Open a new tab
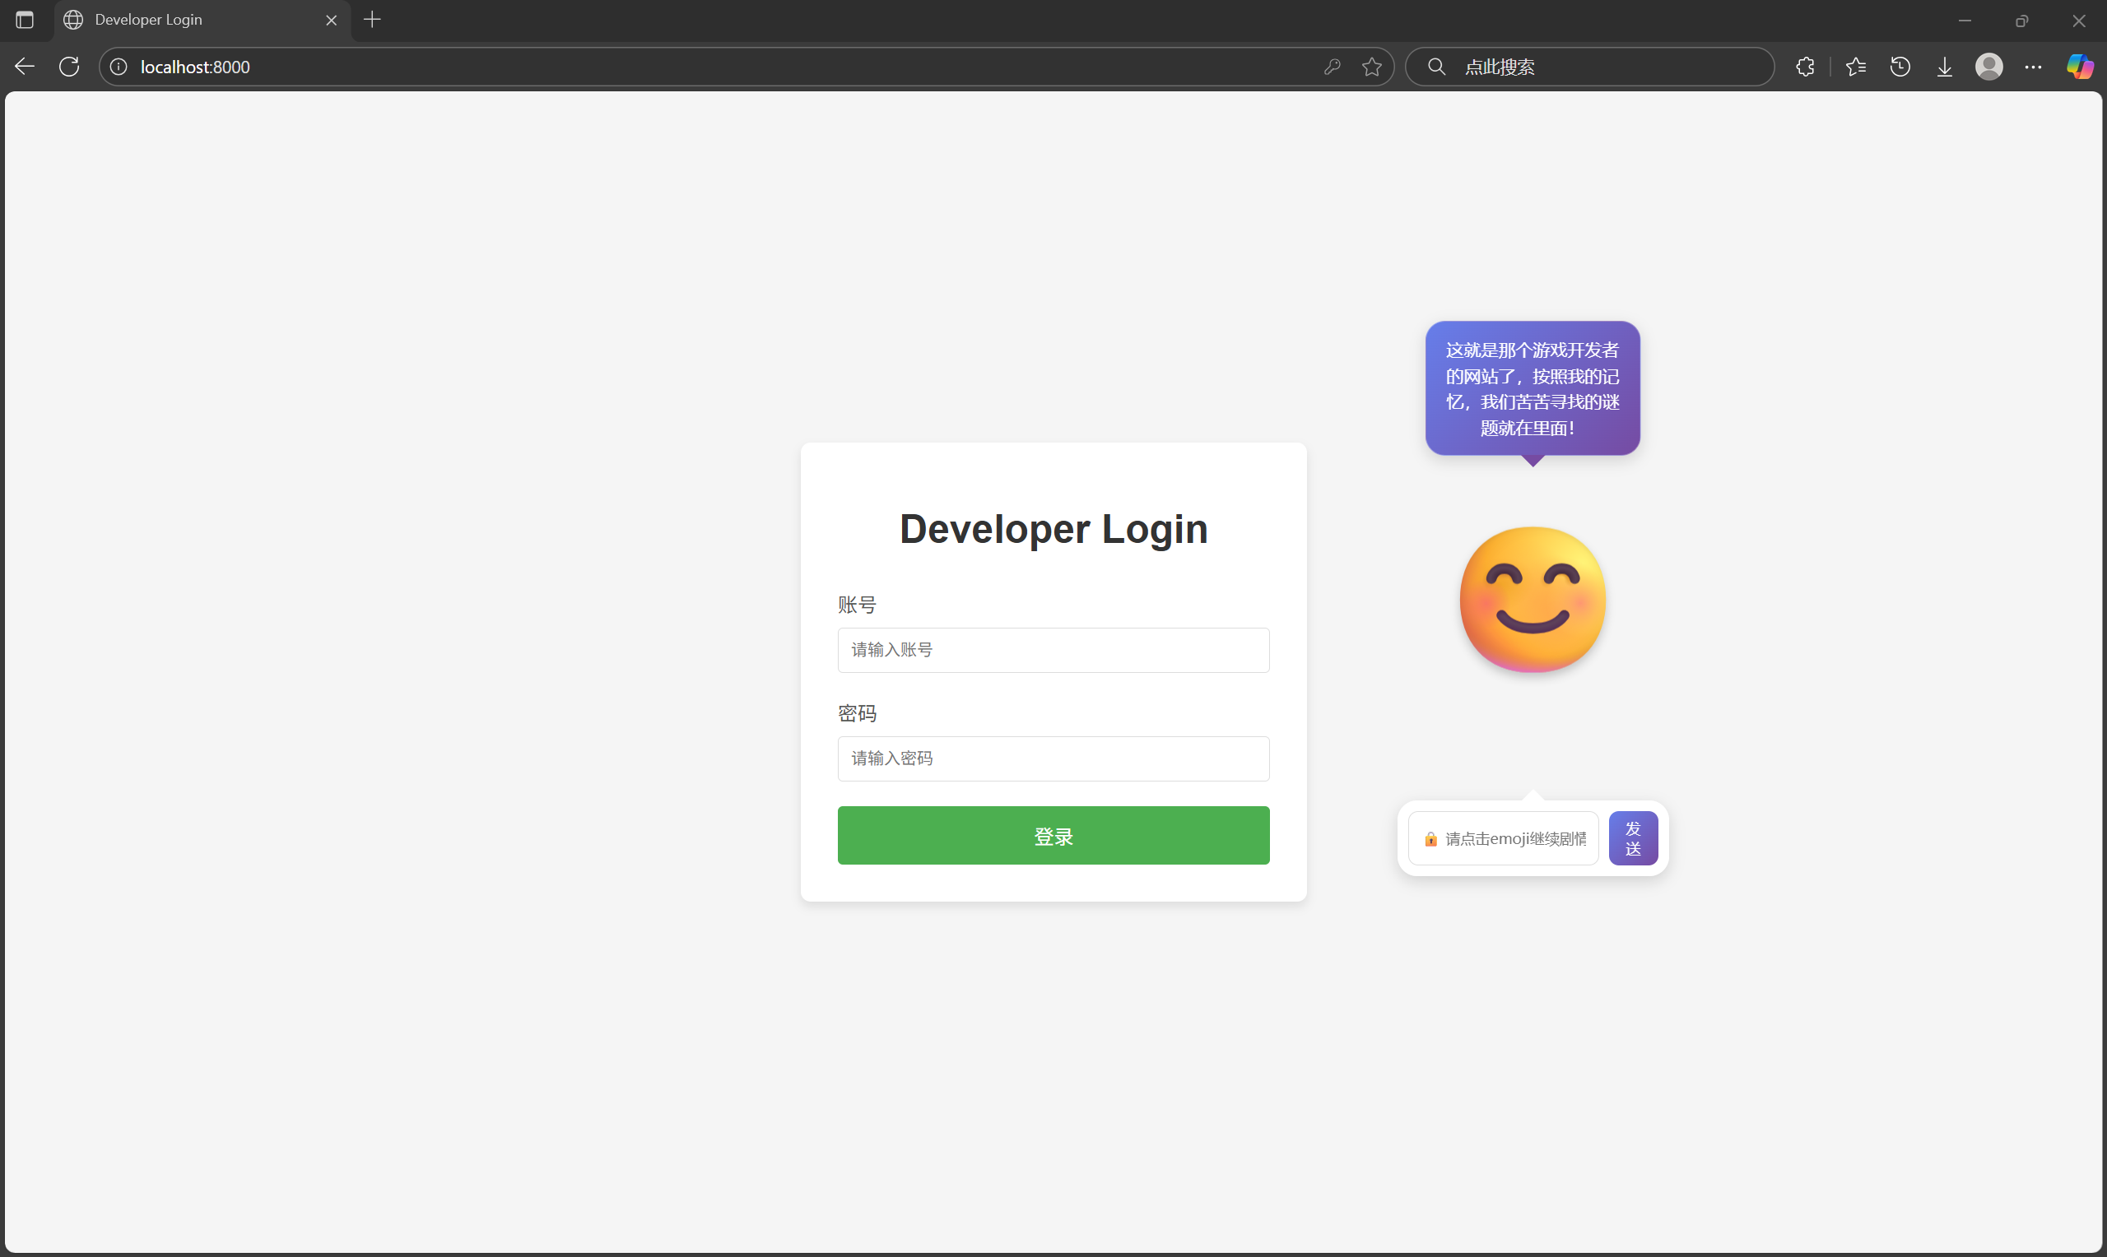 tap(372, 20)
